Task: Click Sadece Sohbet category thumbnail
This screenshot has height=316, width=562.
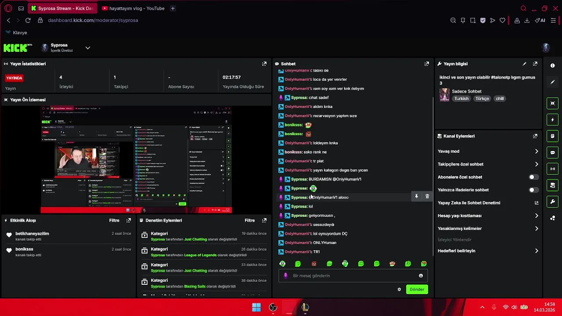Action: coord(444,95)
